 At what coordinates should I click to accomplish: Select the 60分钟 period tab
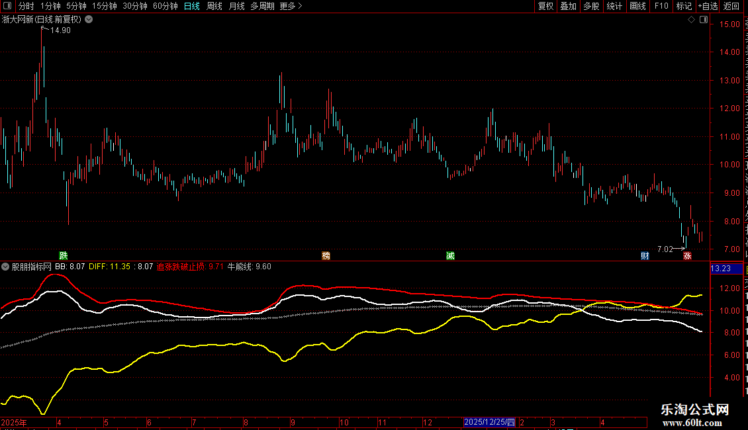165,6
